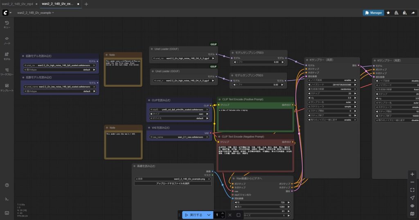Click the clear queue square icon
This screenshot has height=220, width=419.
[x=239, y=215]
